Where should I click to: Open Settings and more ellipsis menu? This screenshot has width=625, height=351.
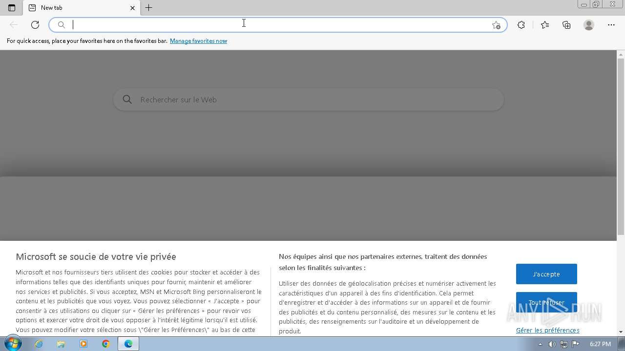tap(611, 25)
